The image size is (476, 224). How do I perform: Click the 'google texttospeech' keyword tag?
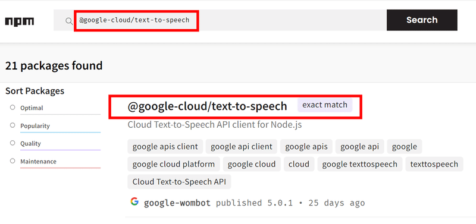(x=360, y=165)
